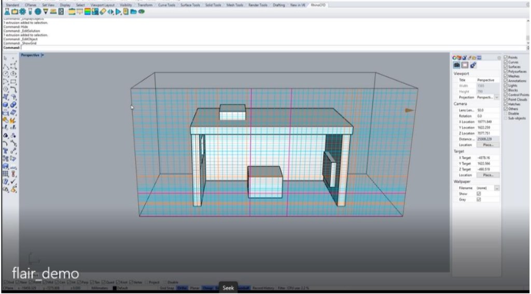Select the Text tool in left sidebar
The height and width of the screenshot is (294, 531).
coord(5,151)
